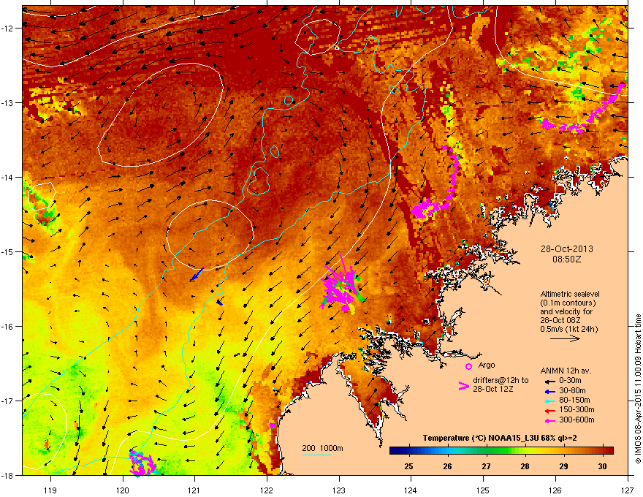This screenshot has height=497, width=643.
Task: Click the '0-30m' depth label
Action: tap(570, 381)
